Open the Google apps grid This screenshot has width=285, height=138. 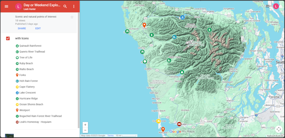pyautogui.click(x=267, y=6)
